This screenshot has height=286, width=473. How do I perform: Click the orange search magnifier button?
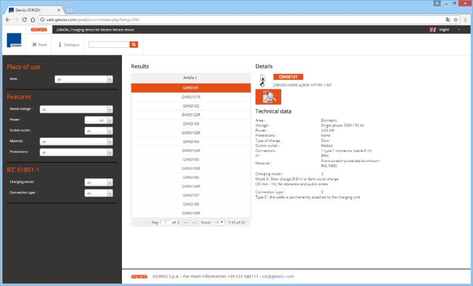pyautogui.click(x=133, y=44)
